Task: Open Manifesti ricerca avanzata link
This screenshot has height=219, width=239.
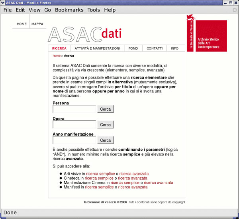Action: [133, 187]
